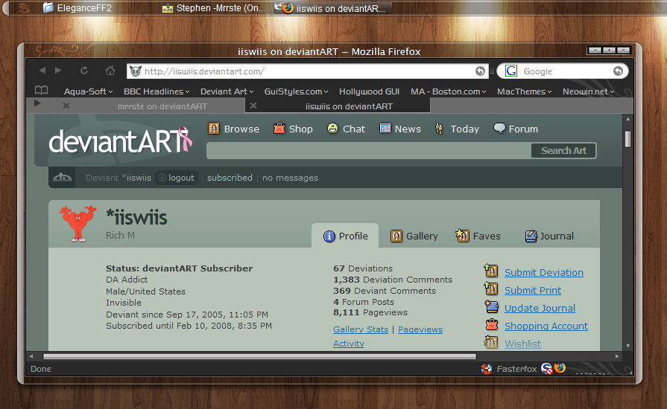Viewport: 667px width, 409px height.
Task: Click the Update Journal icon
Action: [x=491, y=306]
